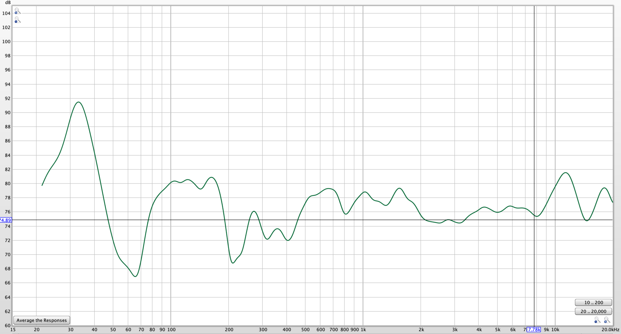This screenshot has width=621, height=334.
Task: Click the 4k label on the frequency axis
Action: (x=479, y=329)
